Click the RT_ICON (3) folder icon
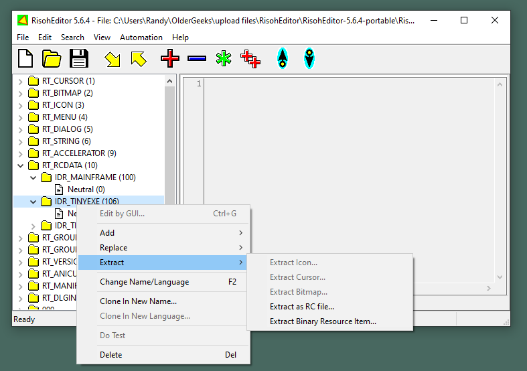Viewport: 527px width, 371px height. (x=33, y=105)
